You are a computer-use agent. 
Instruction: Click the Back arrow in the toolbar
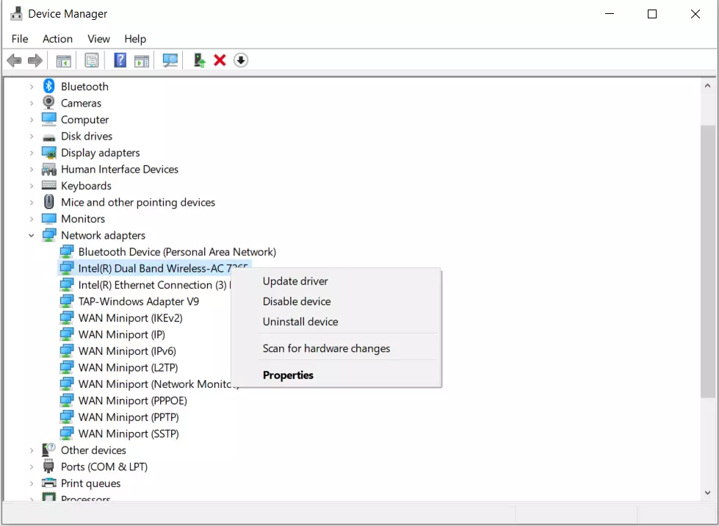[14, 60]
